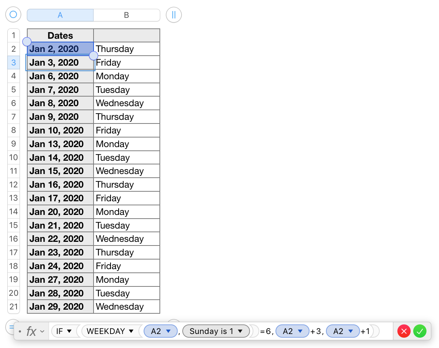This screenshot has height=348, width=439.
Task: Click the cell 'Jan 10, 2020'
Action: tap(60, 130)
